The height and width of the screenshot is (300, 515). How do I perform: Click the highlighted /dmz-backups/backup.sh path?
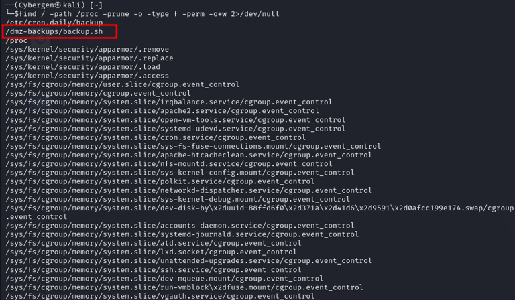pos(54,31)
